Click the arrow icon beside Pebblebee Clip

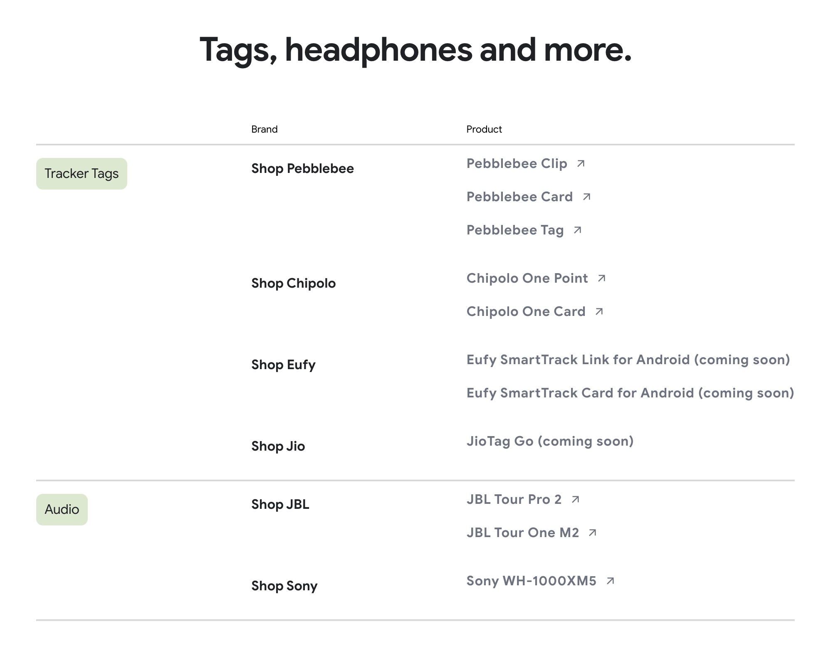click(x=581, y=164)
